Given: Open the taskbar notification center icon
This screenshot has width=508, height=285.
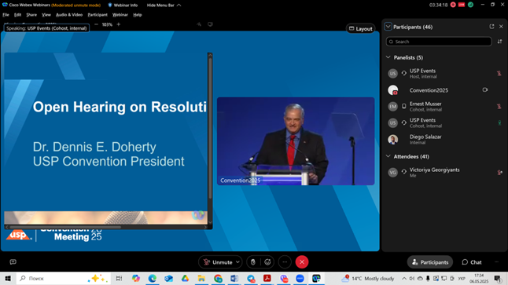Looking at the screenshot, I should [x=499, y=278].
